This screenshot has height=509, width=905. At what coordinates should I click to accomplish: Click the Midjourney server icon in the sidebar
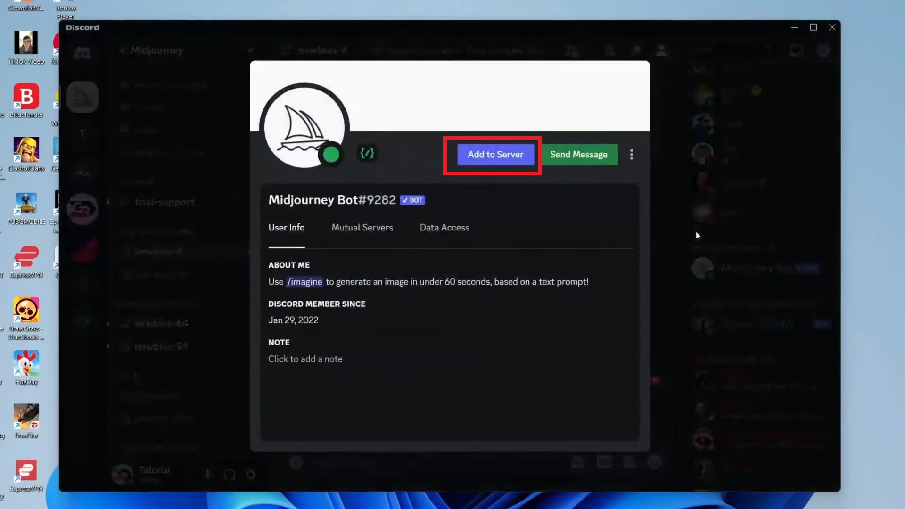[x=83, y=97]
